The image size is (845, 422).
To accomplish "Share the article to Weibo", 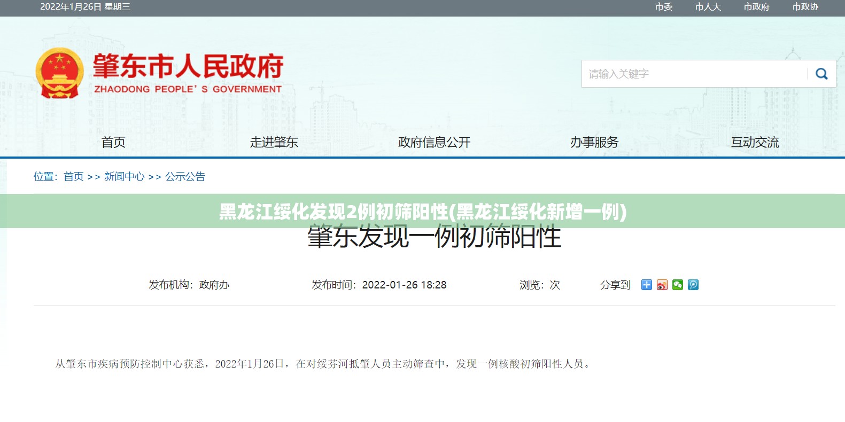I will click(x=662, y=285).
